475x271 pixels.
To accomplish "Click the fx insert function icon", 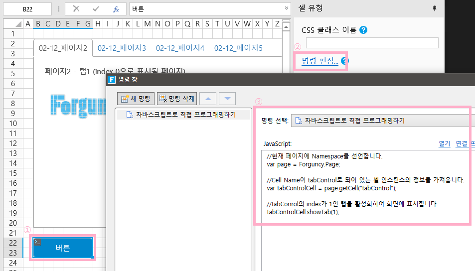I will (x=116, y=9).
